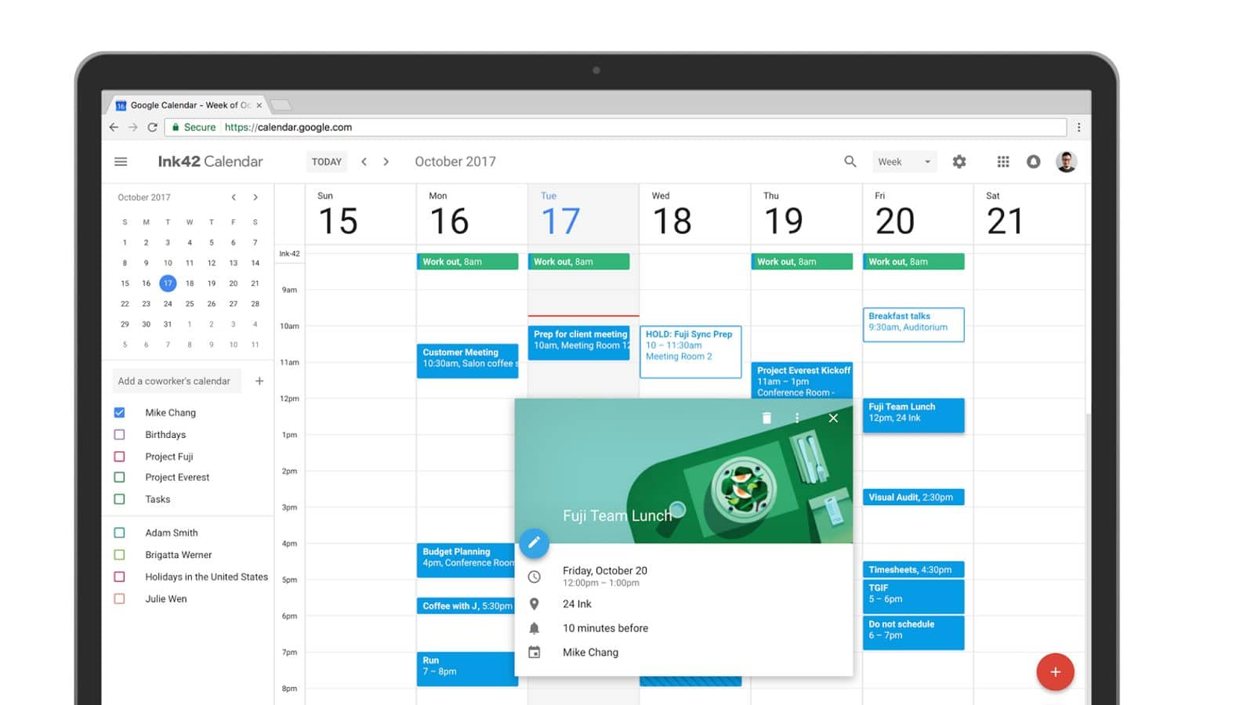
Task: Click the clock icon in event popup
Action: coord(534,577)
